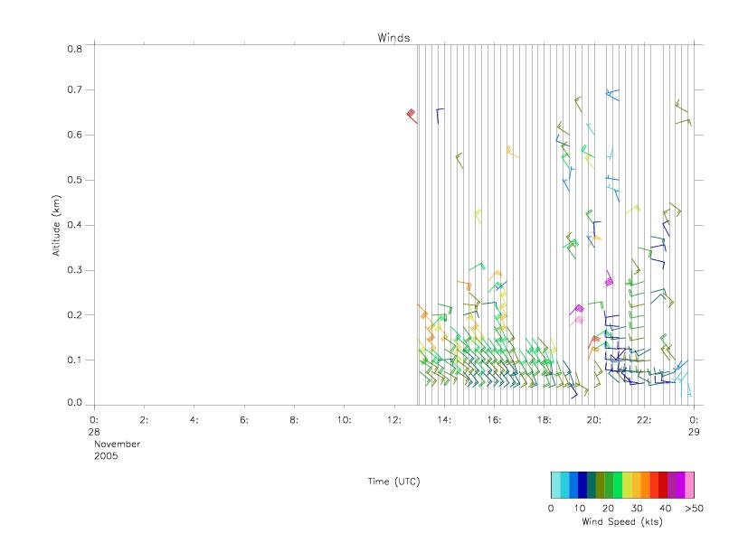Screen dimensions: 748x552
Task: Click the bright green color in the wind speed legend
Action: click(619, 485)
